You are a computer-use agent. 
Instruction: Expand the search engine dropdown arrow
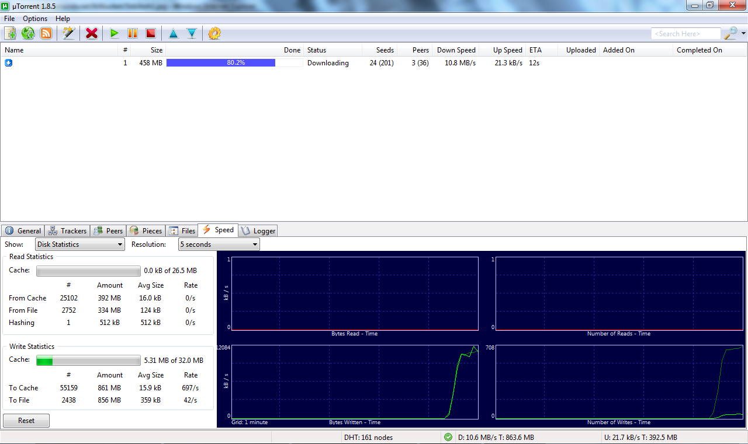point(743,33)
